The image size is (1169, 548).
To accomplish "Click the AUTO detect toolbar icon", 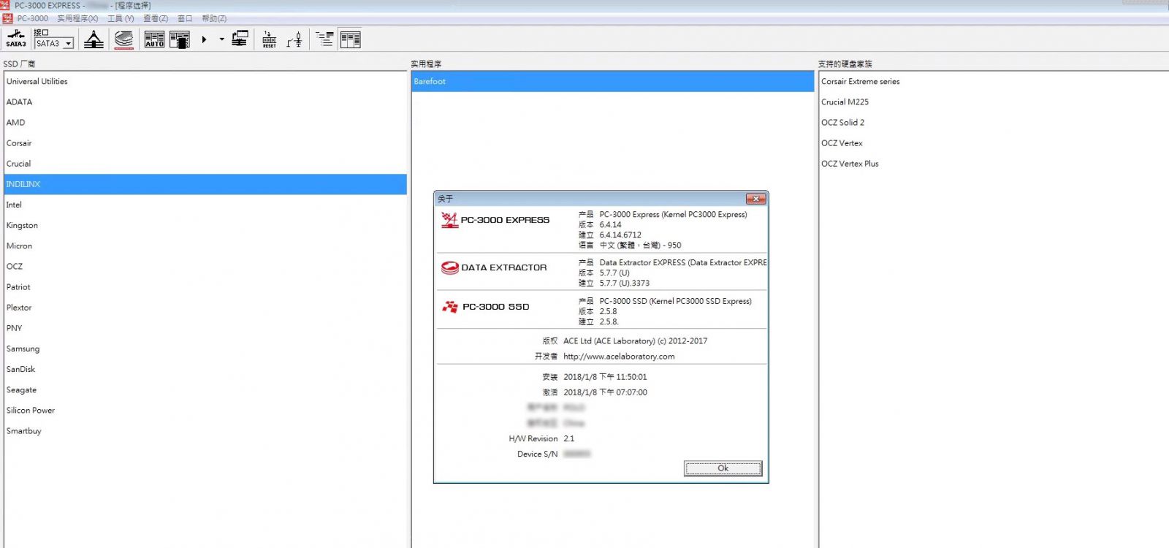I will pos(154,39).
